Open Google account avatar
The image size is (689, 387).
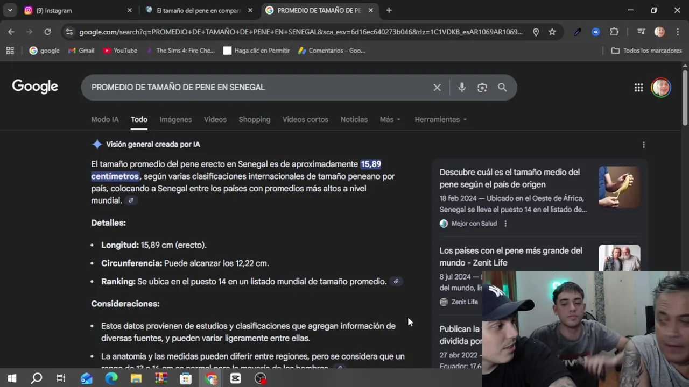pos(661,87)
